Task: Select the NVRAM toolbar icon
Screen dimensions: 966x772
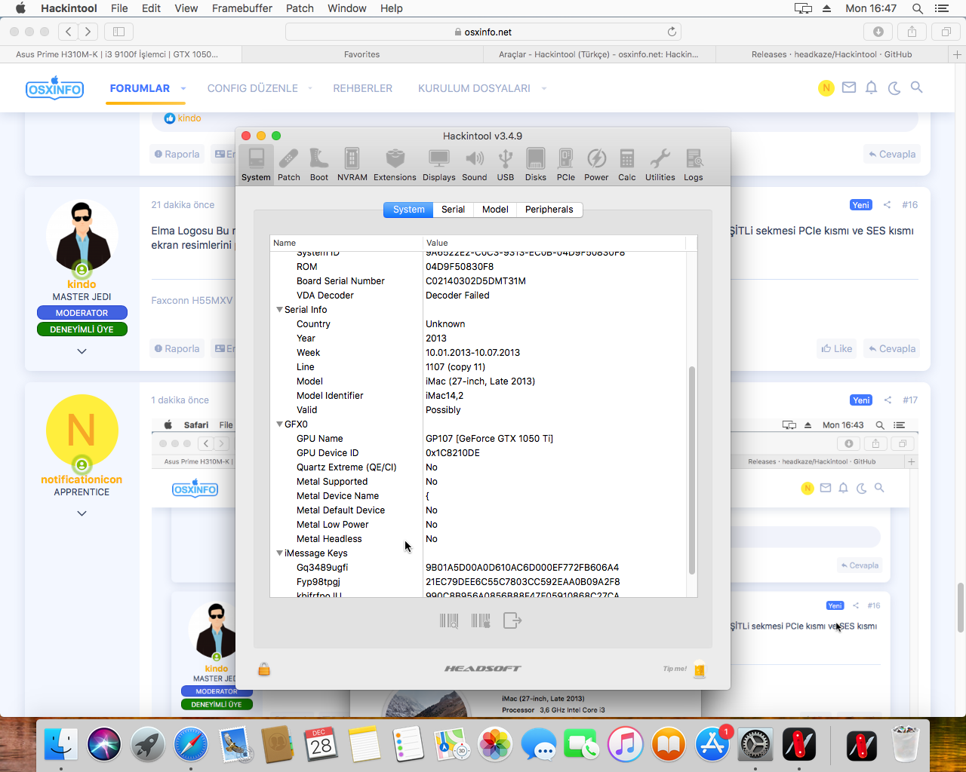Action: point(352,164)
